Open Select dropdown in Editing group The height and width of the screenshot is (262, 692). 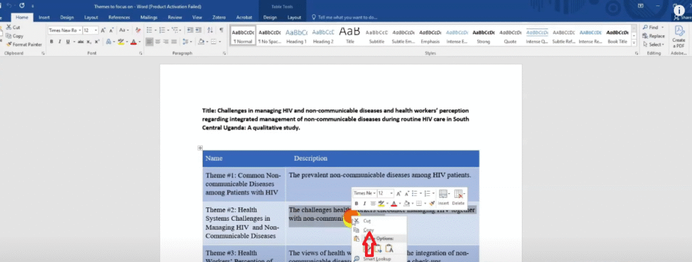[x=653, y=45]
